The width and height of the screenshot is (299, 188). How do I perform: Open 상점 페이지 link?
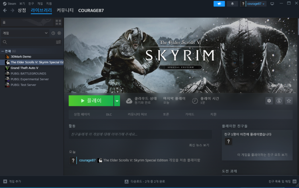tap(82, 114)
